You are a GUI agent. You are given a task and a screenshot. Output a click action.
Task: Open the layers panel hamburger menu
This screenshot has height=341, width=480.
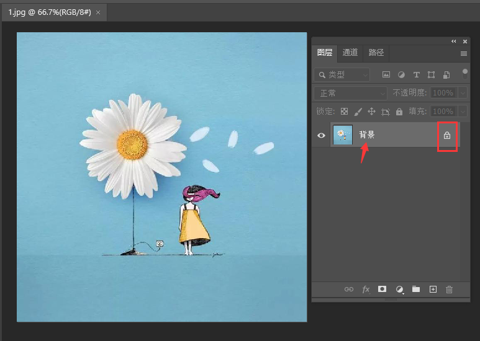[x=463, y=53]
